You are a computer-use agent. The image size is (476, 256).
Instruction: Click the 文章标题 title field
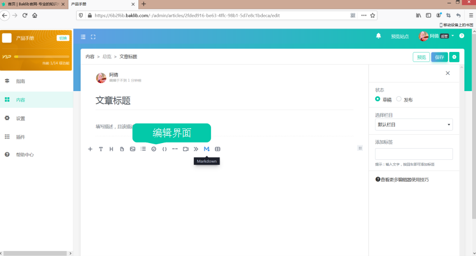pos(225,101)
